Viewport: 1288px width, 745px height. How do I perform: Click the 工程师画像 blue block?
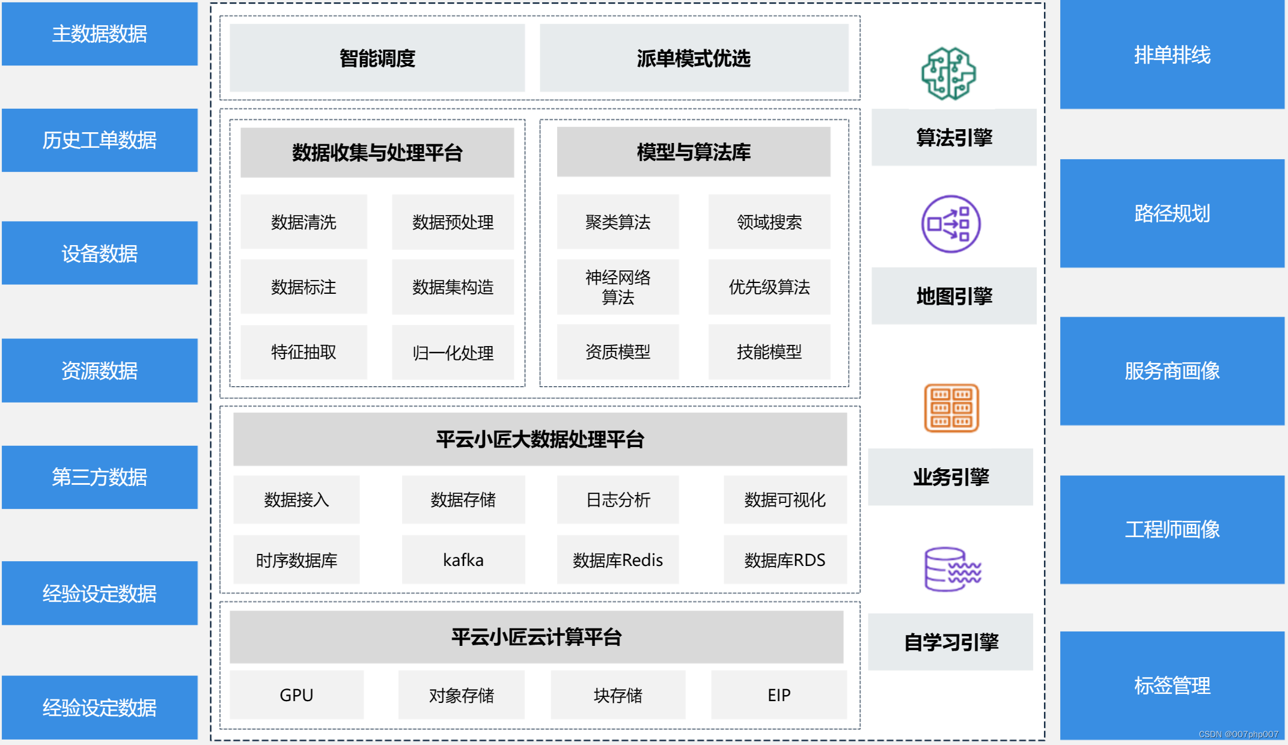[x=1172, y=529]
